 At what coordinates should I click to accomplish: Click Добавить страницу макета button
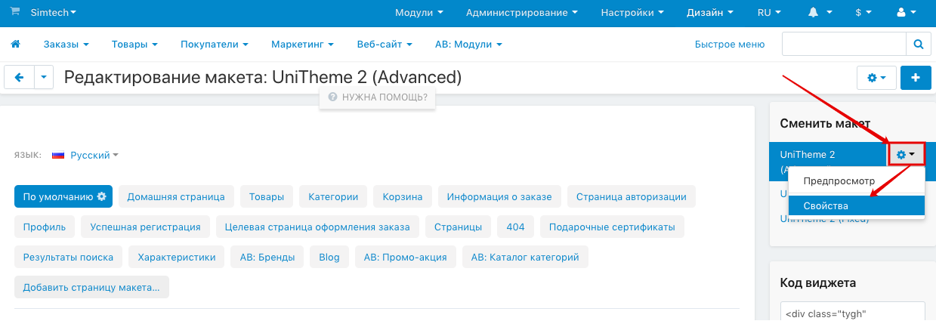point(91,287)
